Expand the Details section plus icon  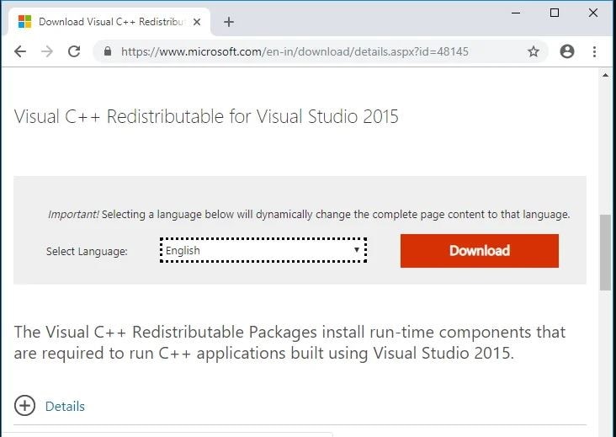tap(24, 406)
